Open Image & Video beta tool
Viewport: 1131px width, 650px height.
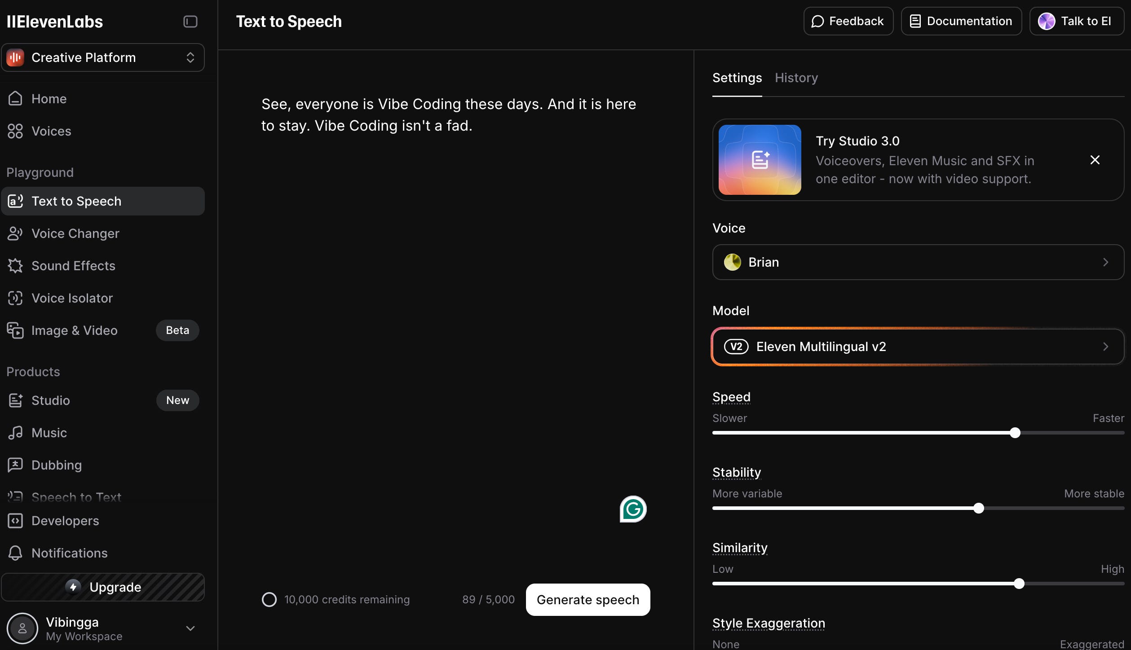74,330
